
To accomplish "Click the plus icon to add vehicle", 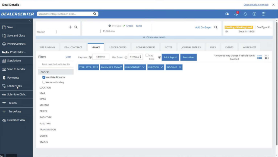I will pos(70,27).
